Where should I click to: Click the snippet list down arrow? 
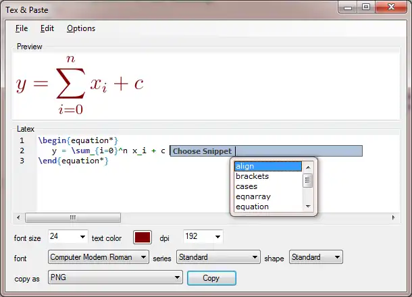(308, 207)
